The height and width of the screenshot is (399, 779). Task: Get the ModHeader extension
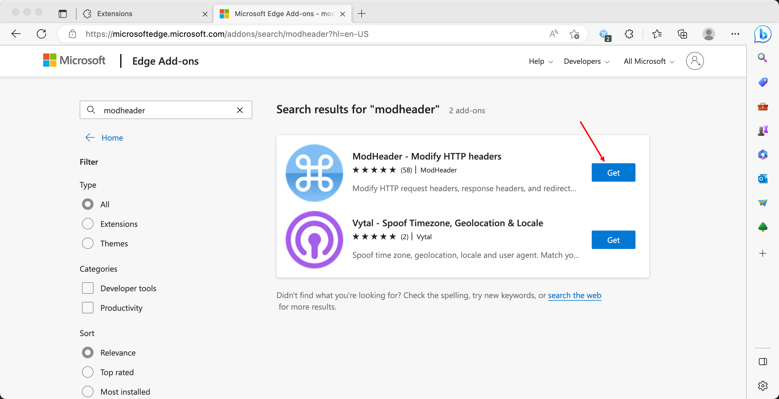point(613,172)
